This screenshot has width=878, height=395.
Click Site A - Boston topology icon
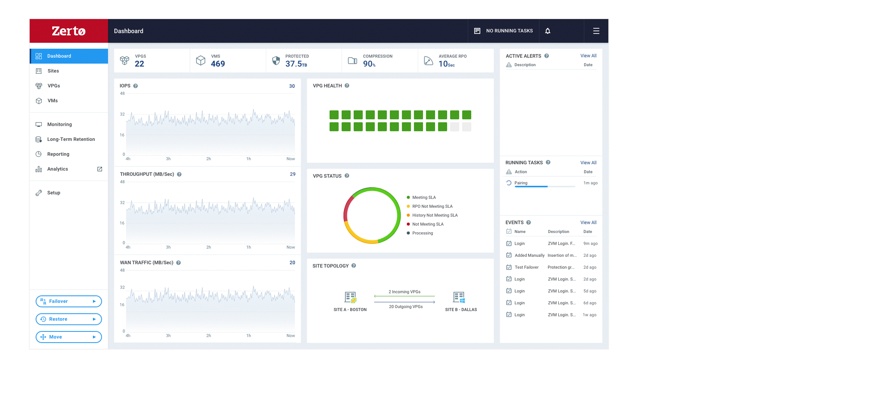(x=350, y=297)
